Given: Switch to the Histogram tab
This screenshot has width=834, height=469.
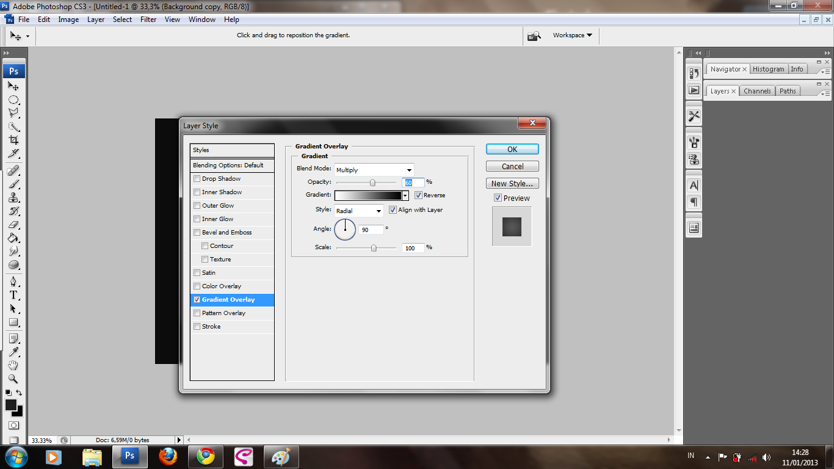Looking at the screenshot, I should click(768, 69).
